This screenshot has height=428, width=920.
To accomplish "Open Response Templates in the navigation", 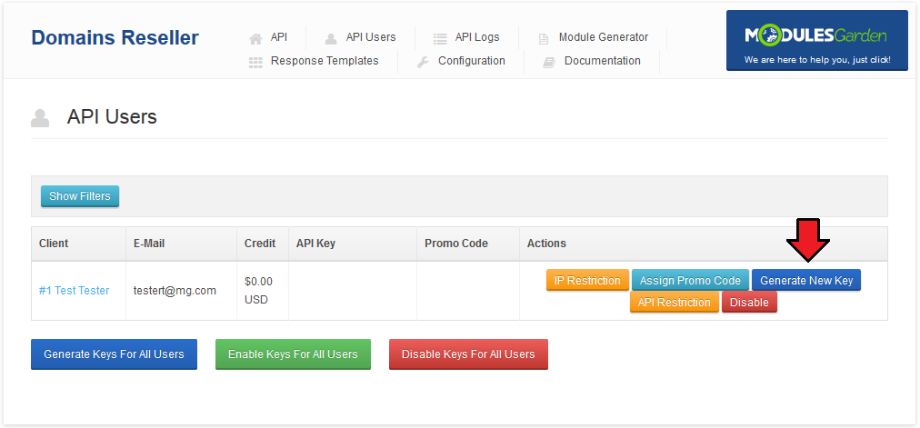I will (x=325, y=60).
